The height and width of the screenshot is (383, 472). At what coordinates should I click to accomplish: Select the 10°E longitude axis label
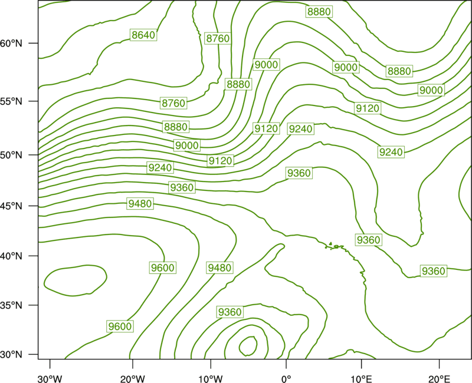coord(361,379)
